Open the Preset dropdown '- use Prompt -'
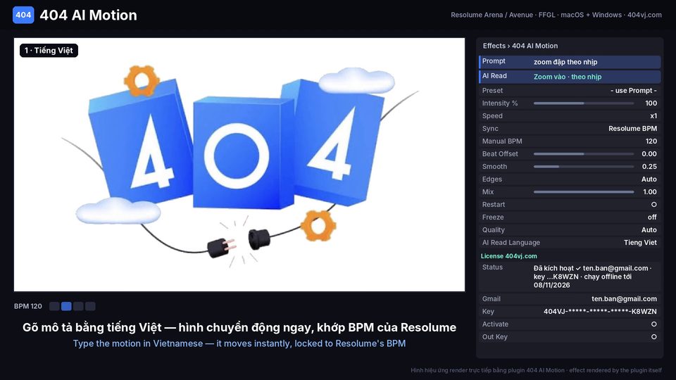 coord(633,91)
